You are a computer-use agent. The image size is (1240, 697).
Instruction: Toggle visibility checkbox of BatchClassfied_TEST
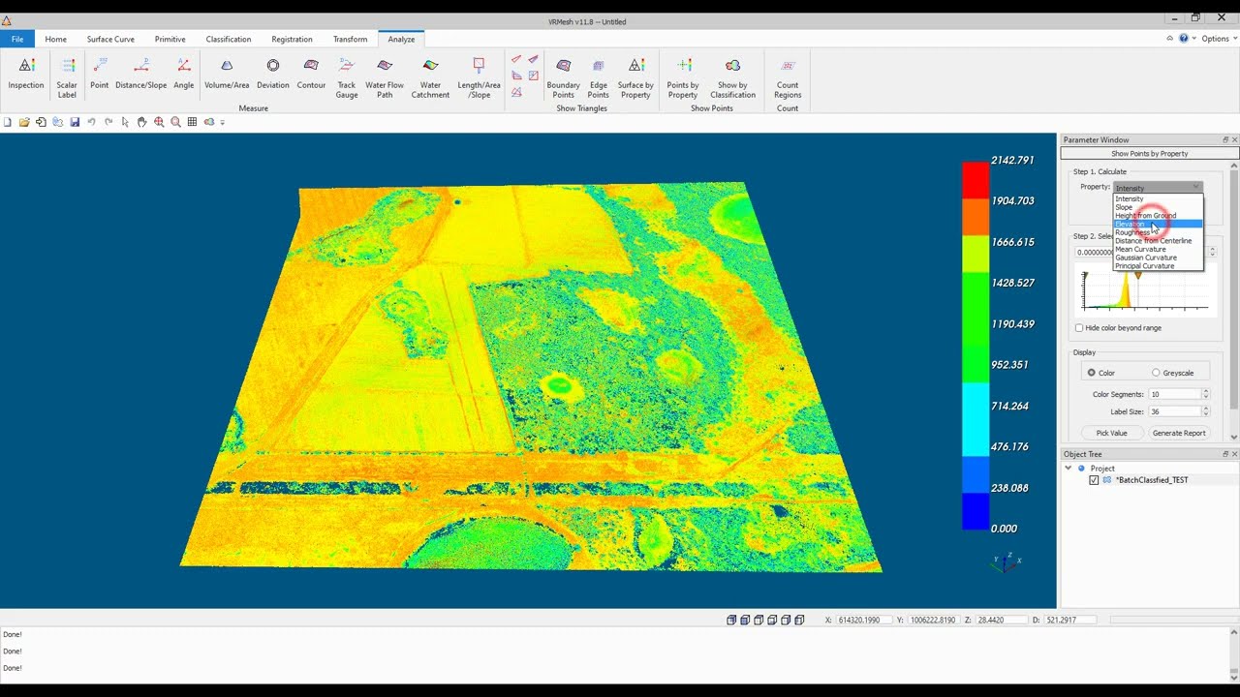[1094, 480]
